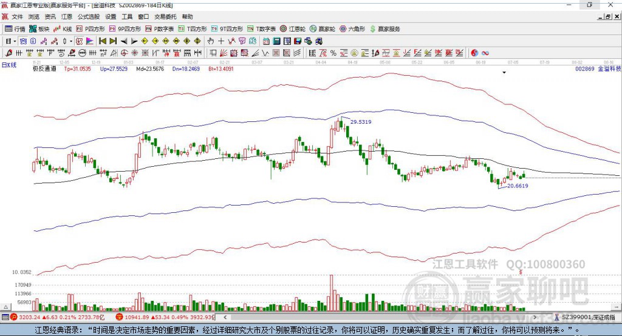This screenshot has height=336, width=622.
Task: Click the Up=27.5529 value
Action: tap(114, 69)
